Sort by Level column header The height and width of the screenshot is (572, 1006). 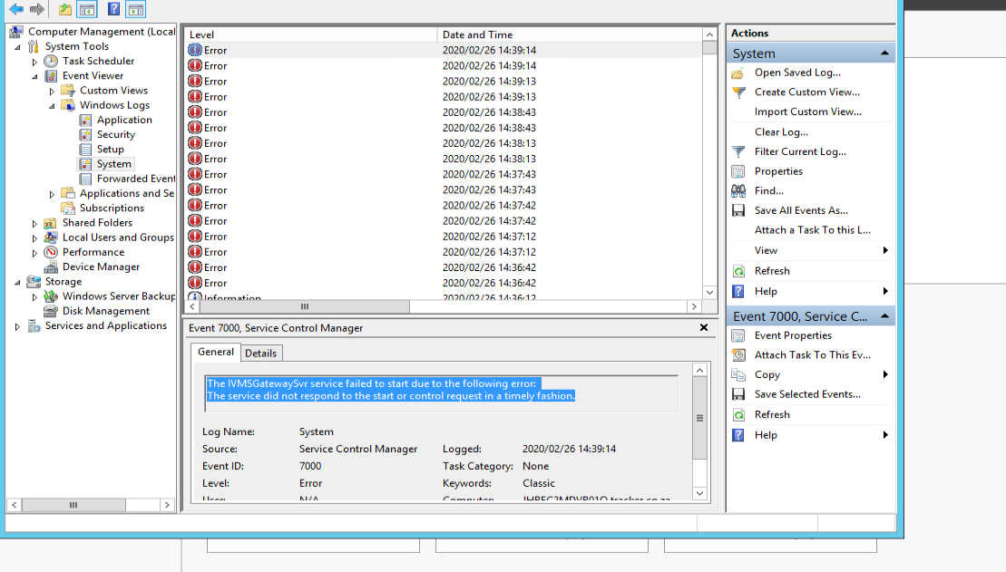(x=311, y=34)
